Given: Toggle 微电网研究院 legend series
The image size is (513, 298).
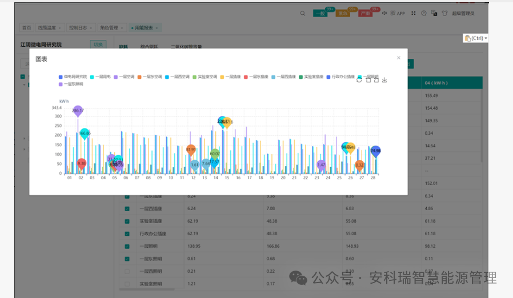Looking at the screenshot, I should (x=73, y=77).
